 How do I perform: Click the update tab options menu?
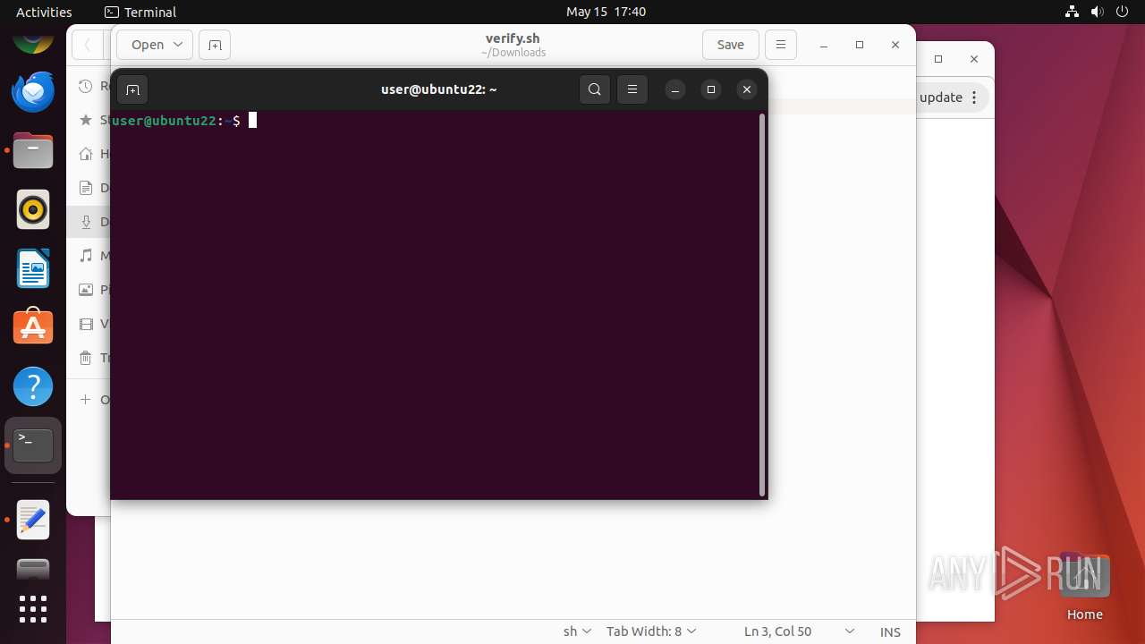coord(975,97)
